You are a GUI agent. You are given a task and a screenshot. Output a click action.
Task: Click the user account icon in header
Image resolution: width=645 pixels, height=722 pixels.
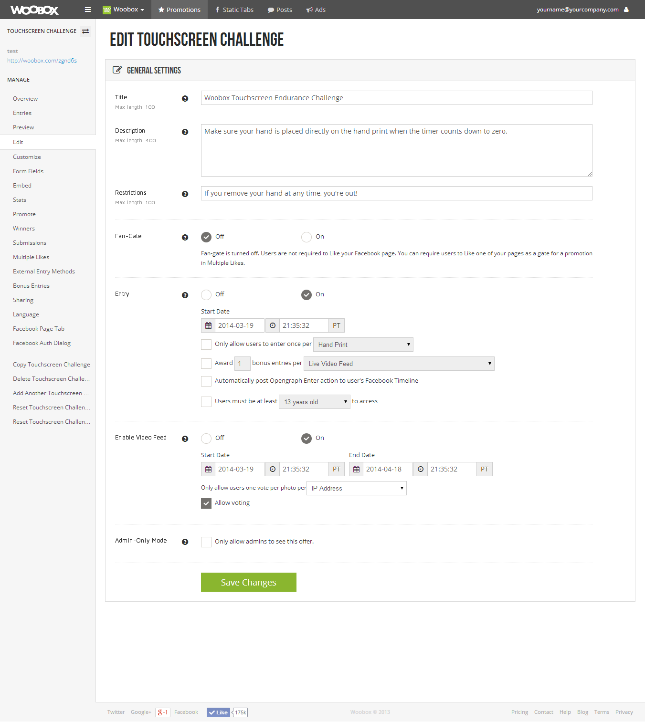(x=626, y=10)
